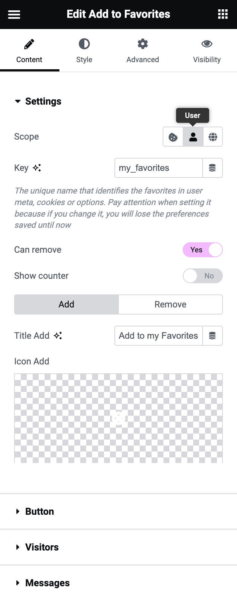This screenshot has width=237, height=600.
Task: Click AI sparkle icon next to Key
Action: [37, 168]
